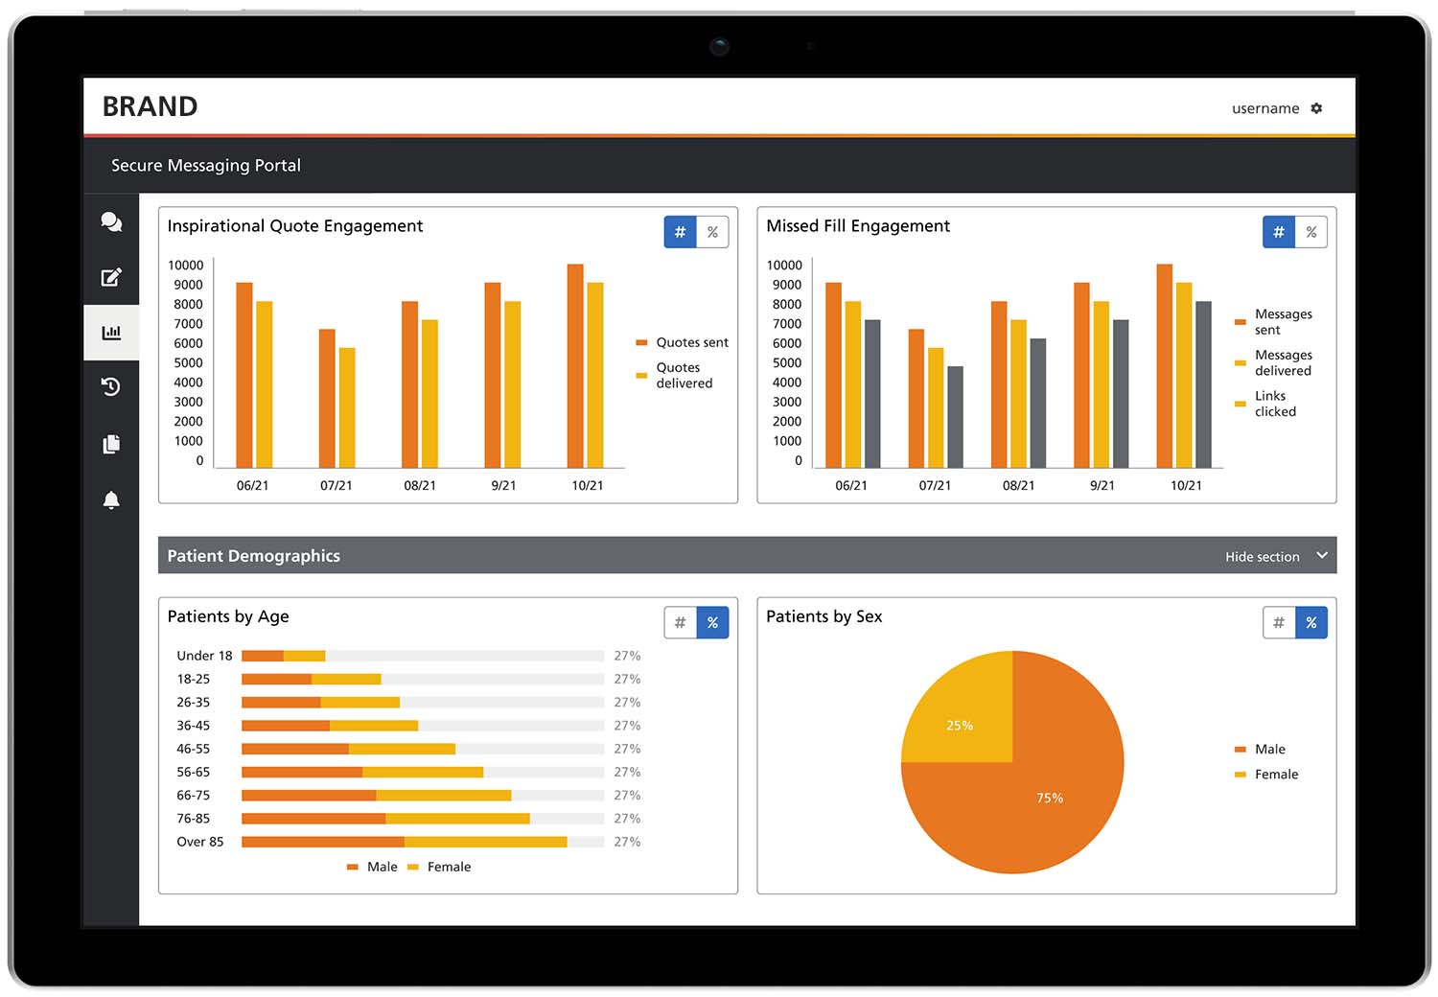Click 10/21 Quotes sent bar in quote chart
This screenshot has height=997, width=1438.
click(575, 366)
